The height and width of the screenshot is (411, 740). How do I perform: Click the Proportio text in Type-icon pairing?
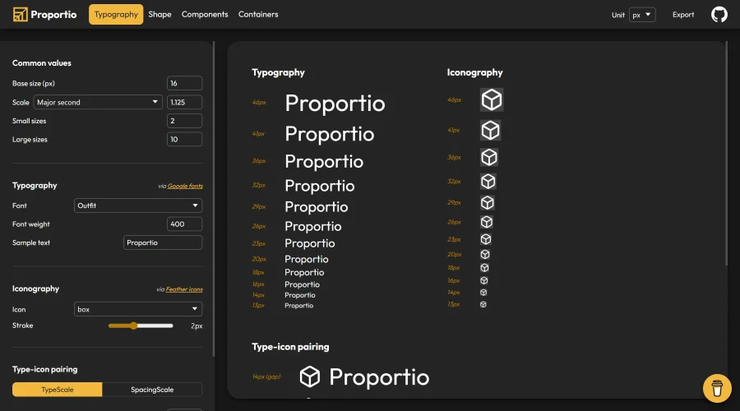(x=379, y=377)
